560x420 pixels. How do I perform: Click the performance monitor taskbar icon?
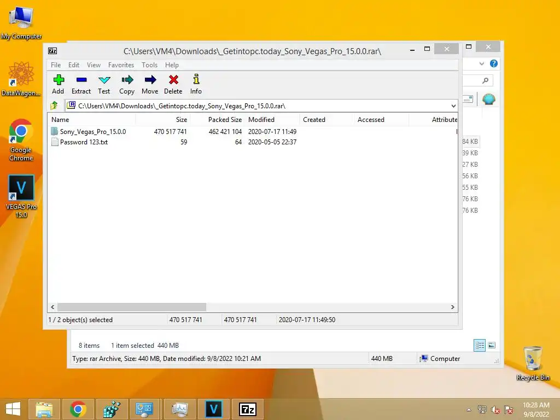179,409
